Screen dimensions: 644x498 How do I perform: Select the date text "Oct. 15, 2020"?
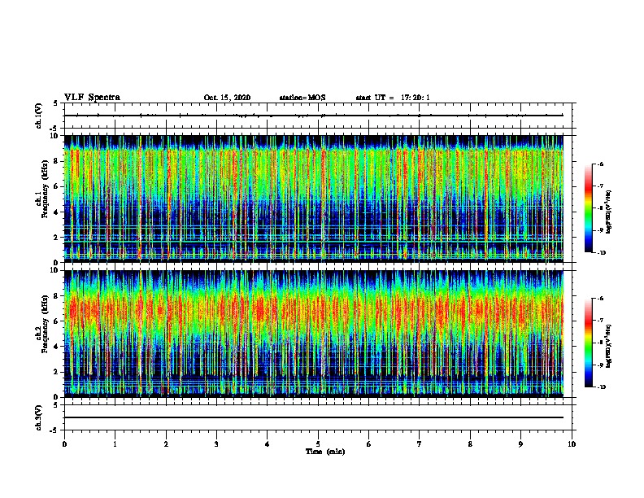[x=227, y=98]
